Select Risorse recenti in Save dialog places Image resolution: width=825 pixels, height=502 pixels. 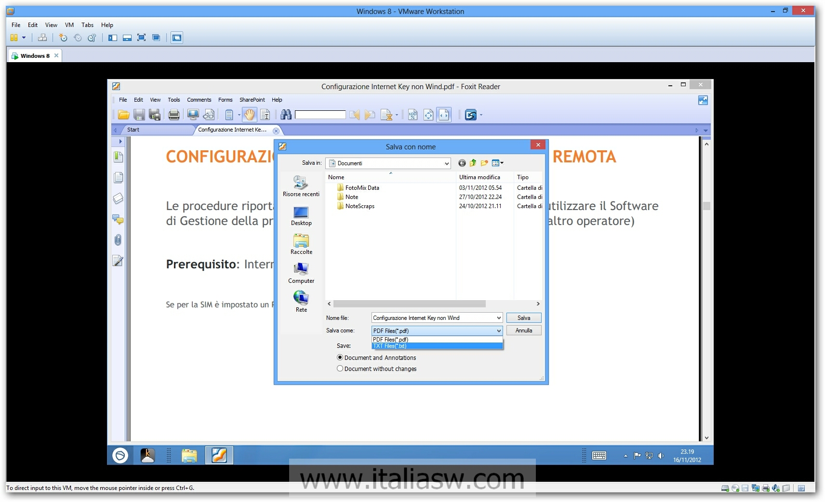click(x=301, y=186)
